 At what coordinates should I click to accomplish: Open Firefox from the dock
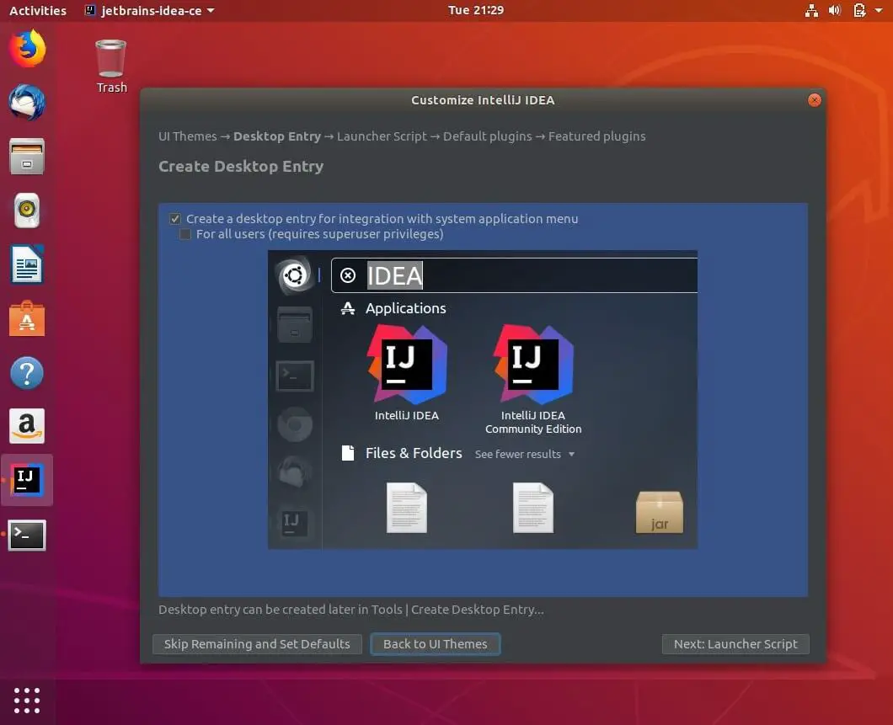click(27, 49)
